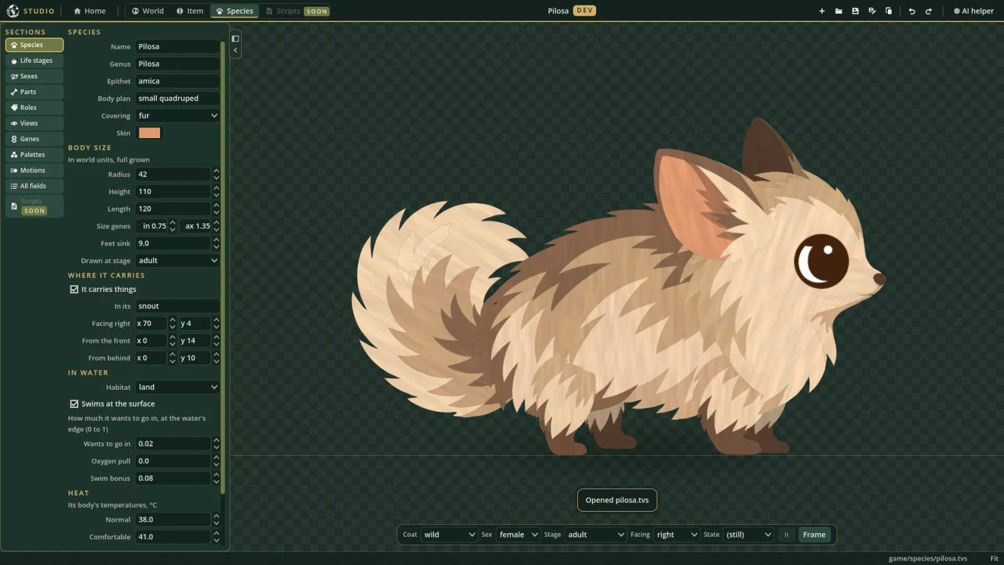Toggle 'Swims at the surface' checkbox

click(x=74, y=404)
